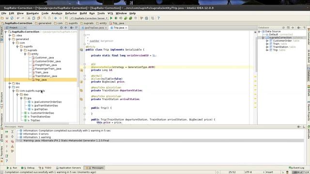Click the Database panel add plus icon
This screenshot has width=310, height=174.
(x=293, y=28)
